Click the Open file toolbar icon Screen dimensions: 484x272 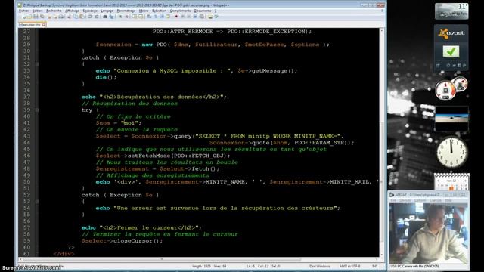[x=30, y=17]
